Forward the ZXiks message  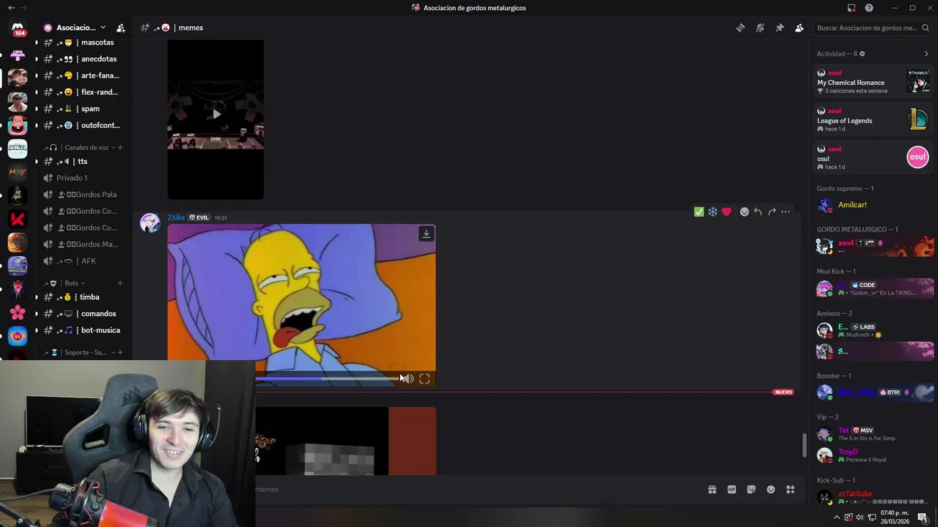(x=772, y=212)
